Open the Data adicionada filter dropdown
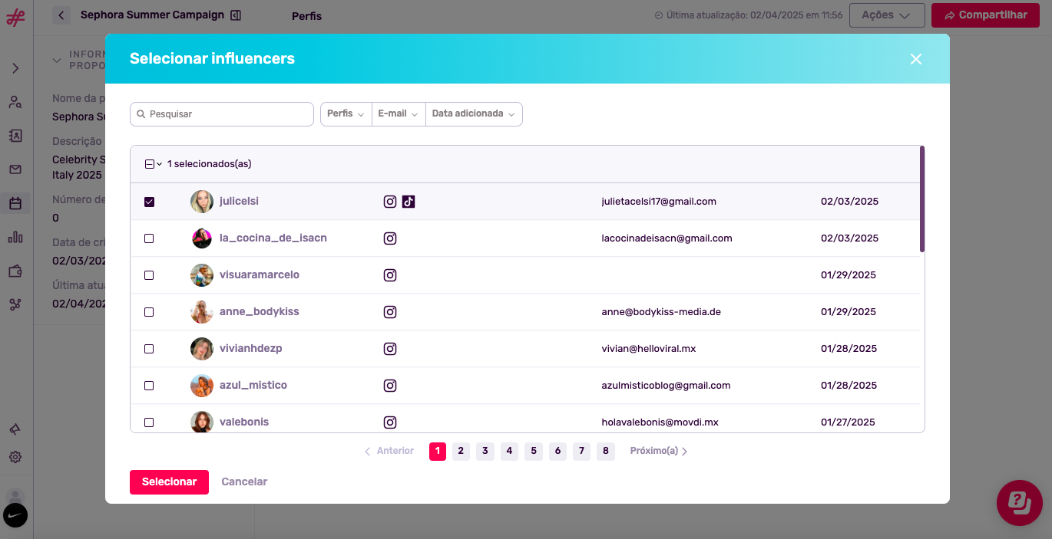Screen dimensions: 1052x539 [474, 114]
